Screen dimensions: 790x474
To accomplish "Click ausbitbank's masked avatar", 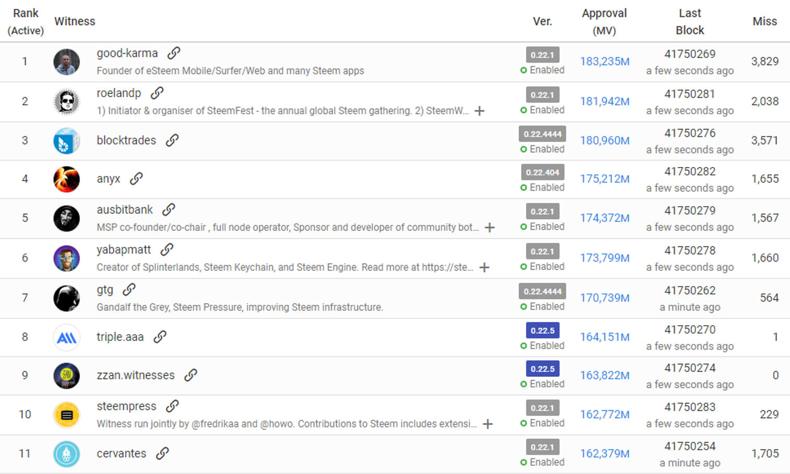I will (66, 218).
